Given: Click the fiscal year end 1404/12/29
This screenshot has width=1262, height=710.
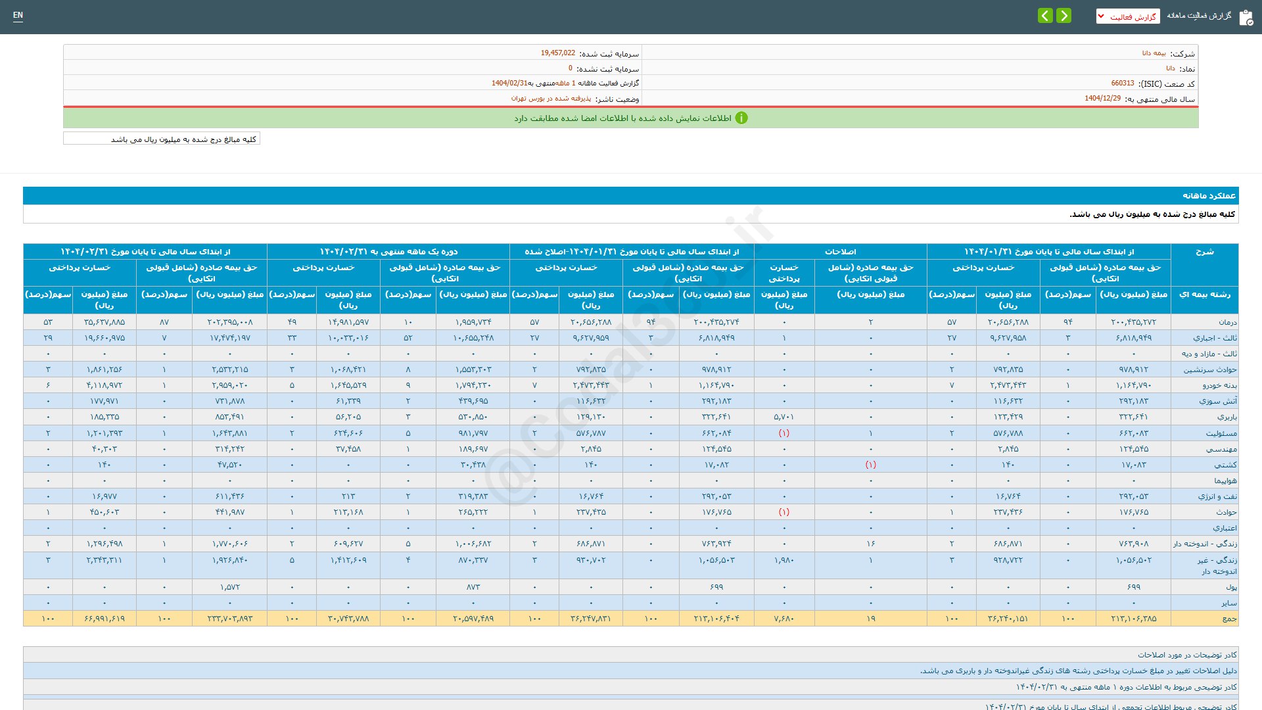Looking at the screenshot, I should [1102, 99].
